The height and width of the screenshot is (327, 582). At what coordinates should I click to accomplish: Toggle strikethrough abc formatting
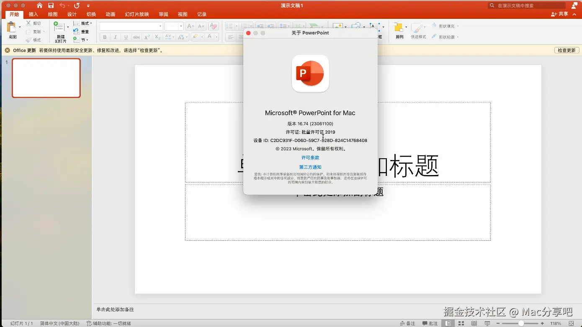tap(136, 37)
